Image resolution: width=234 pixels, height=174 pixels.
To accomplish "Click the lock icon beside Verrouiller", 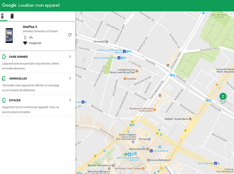I will point(4,78).
